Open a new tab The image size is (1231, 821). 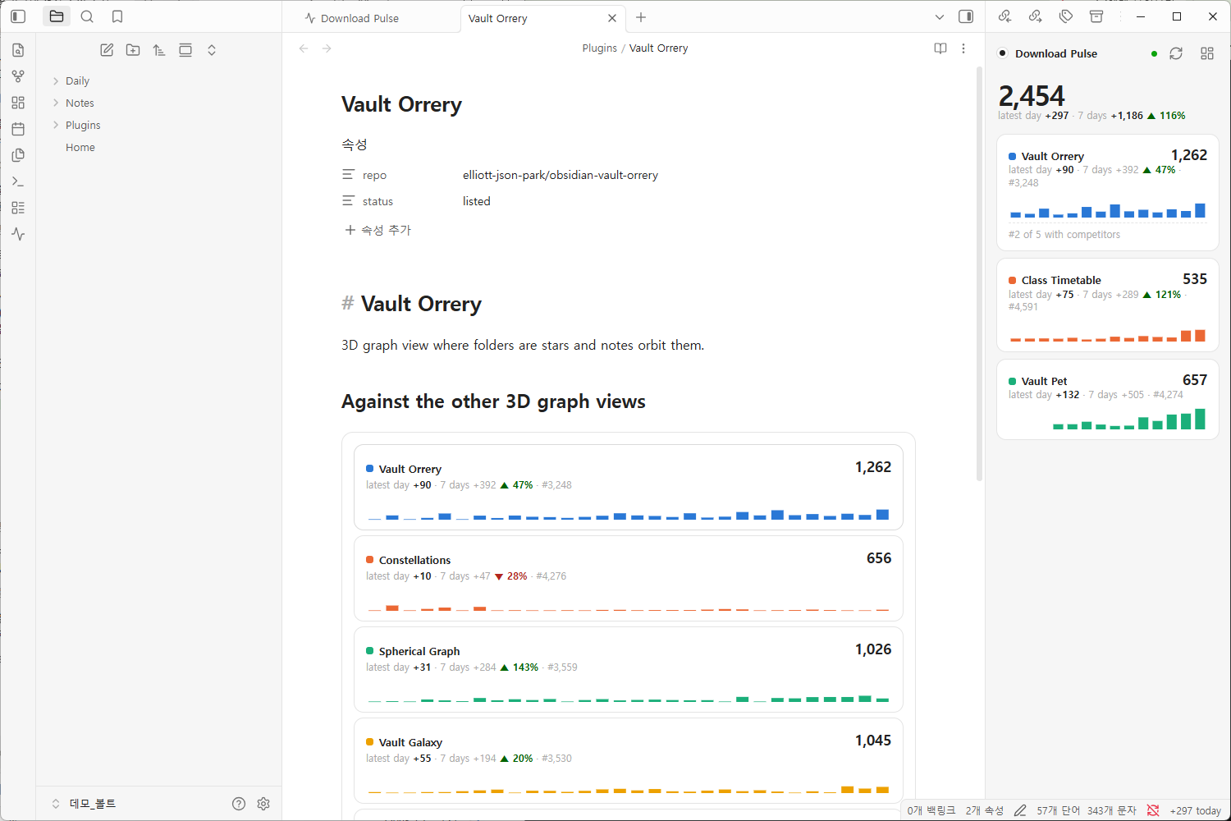point(641,17)
